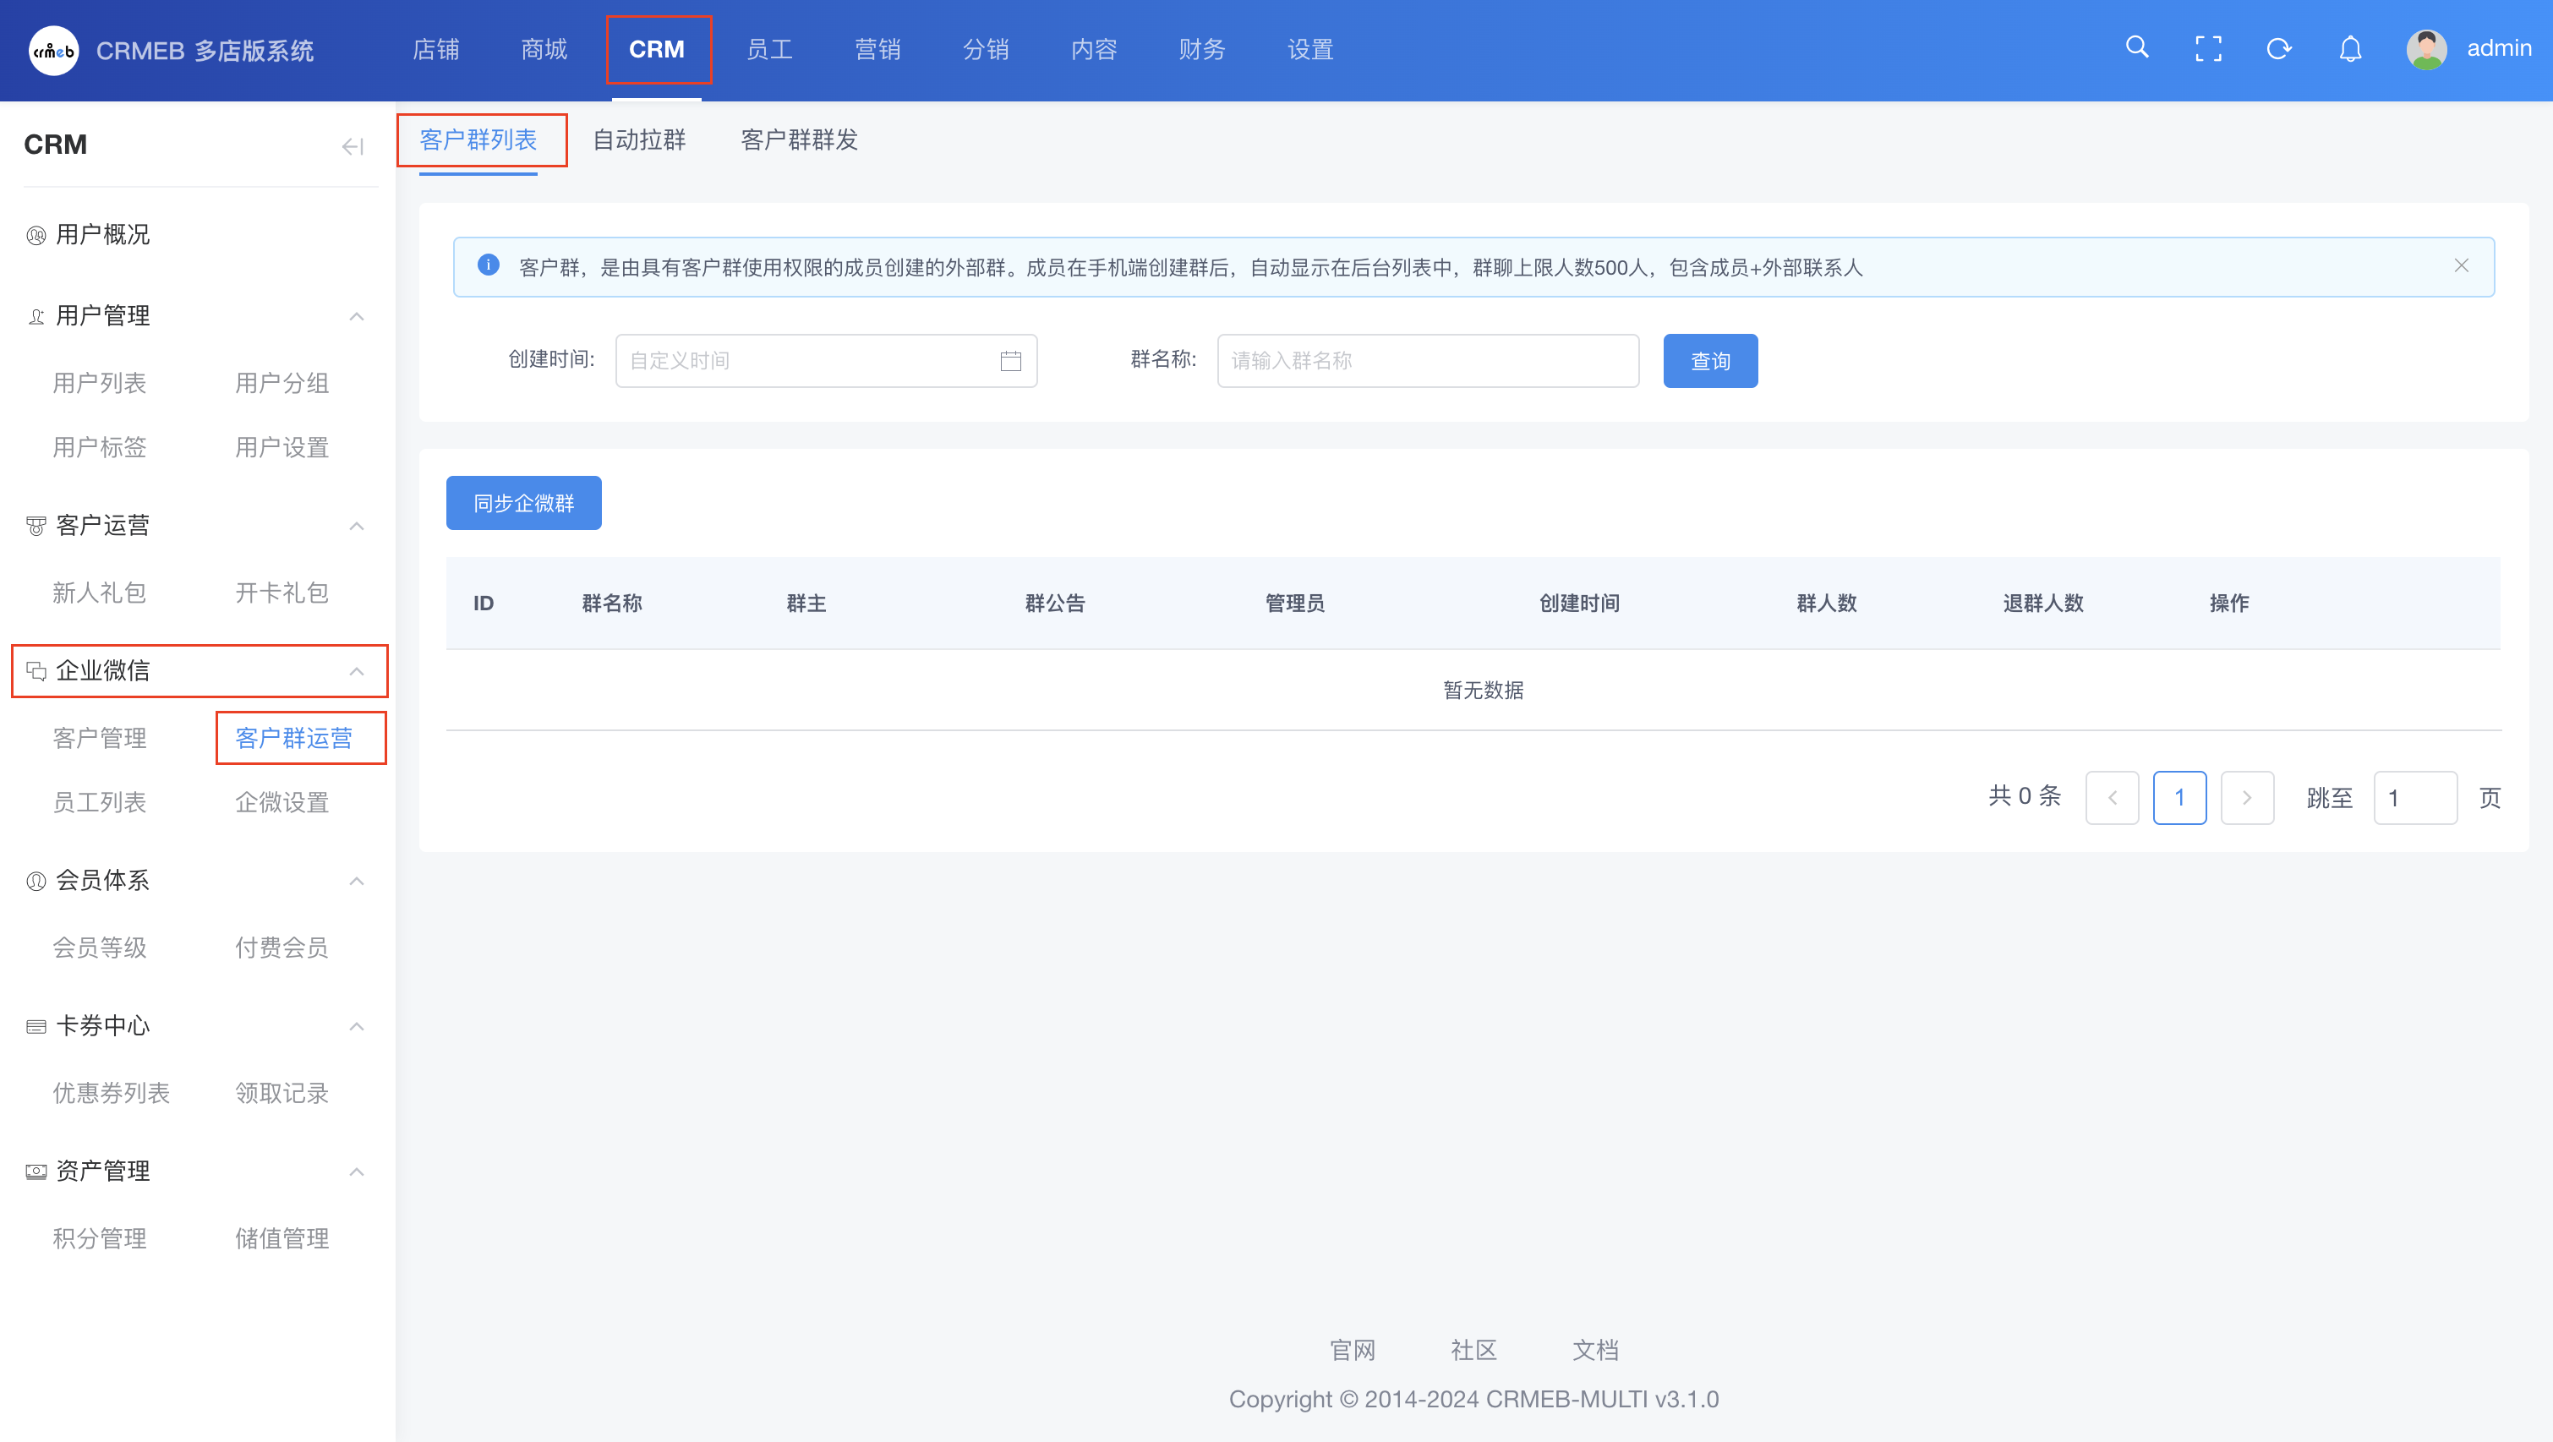Open the 营销 top menu
This screenshot has height=1442, width=2553.
click(877, 50)
